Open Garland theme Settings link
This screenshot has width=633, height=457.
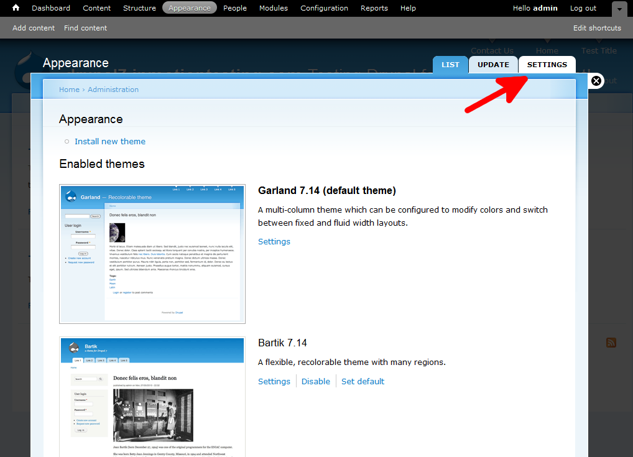pos(274,241)
